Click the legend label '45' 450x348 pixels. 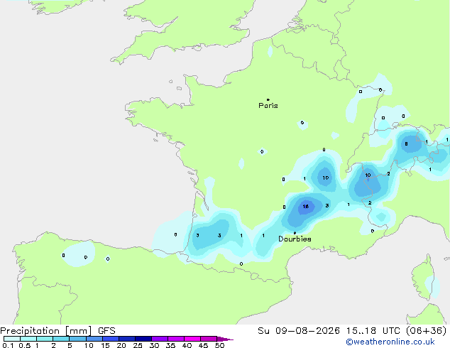(x=203, y=345)
